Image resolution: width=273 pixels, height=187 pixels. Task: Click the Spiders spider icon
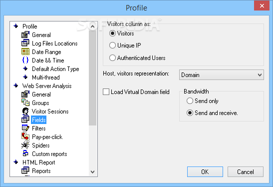(25, 145)
